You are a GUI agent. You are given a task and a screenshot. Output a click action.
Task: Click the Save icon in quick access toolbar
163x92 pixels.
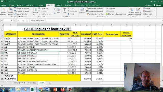2,1
